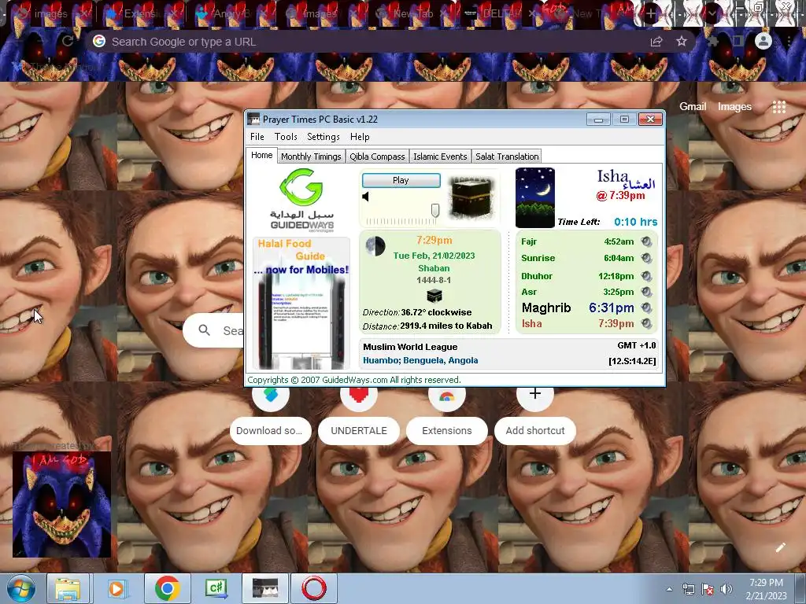Open the Halal Food Guide advertisement
This screenshot has width=806, height=604.
coord(301,303)
